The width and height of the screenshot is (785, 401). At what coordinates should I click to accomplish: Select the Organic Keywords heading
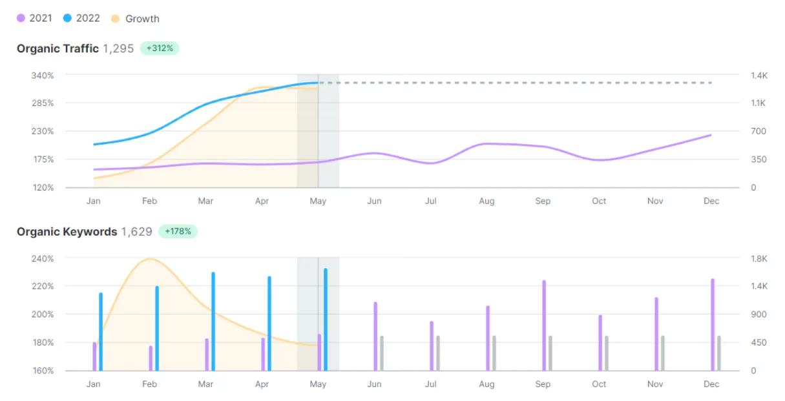click(67, 231)
